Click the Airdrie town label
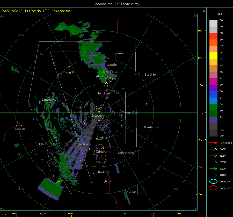The width and height of the screenshot is (233, 217). click(102, 138)
